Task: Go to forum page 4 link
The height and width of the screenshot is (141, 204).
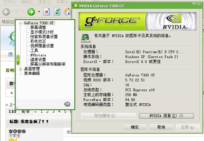Action: tap(59, 112)
